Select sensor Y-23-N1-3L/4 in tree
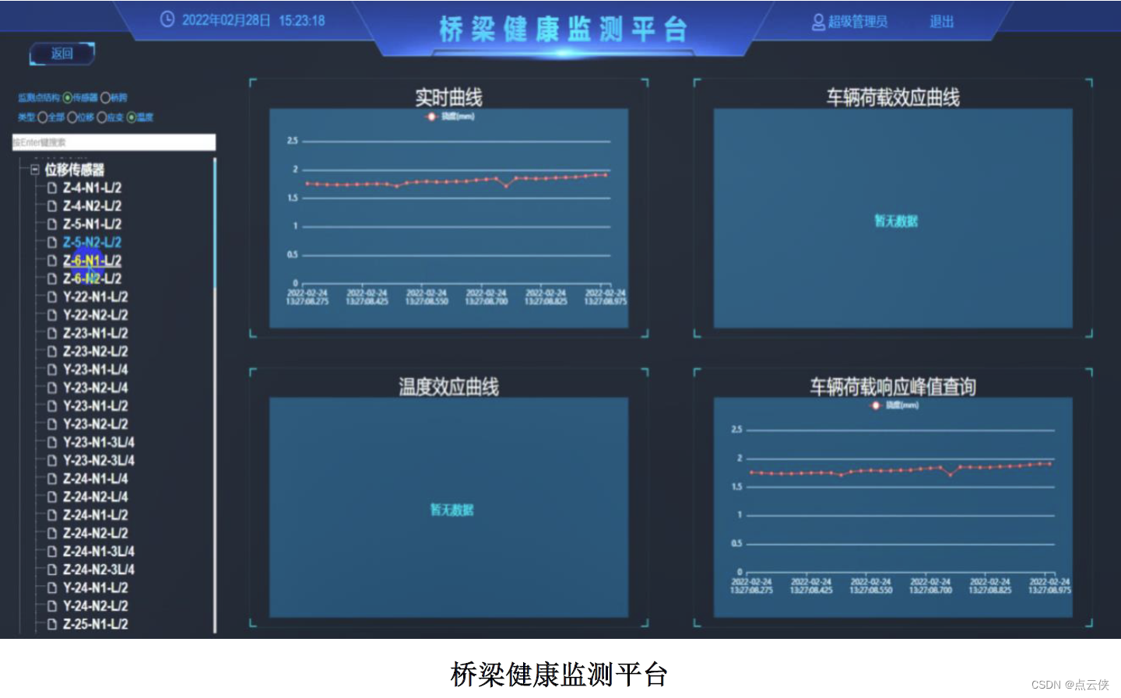 point(98,442)
